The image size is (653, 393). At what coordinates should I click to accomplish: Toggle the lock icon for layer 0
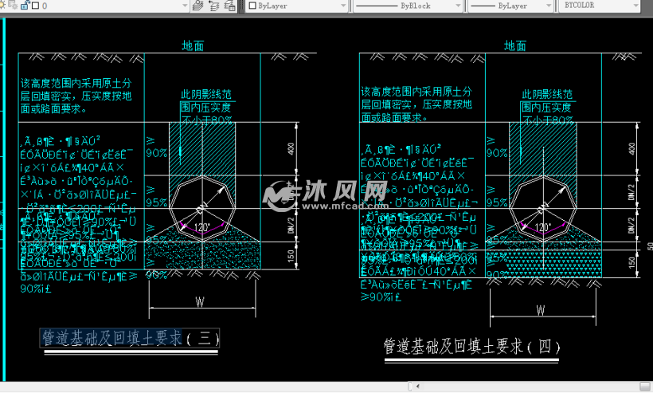click(24, 5)
